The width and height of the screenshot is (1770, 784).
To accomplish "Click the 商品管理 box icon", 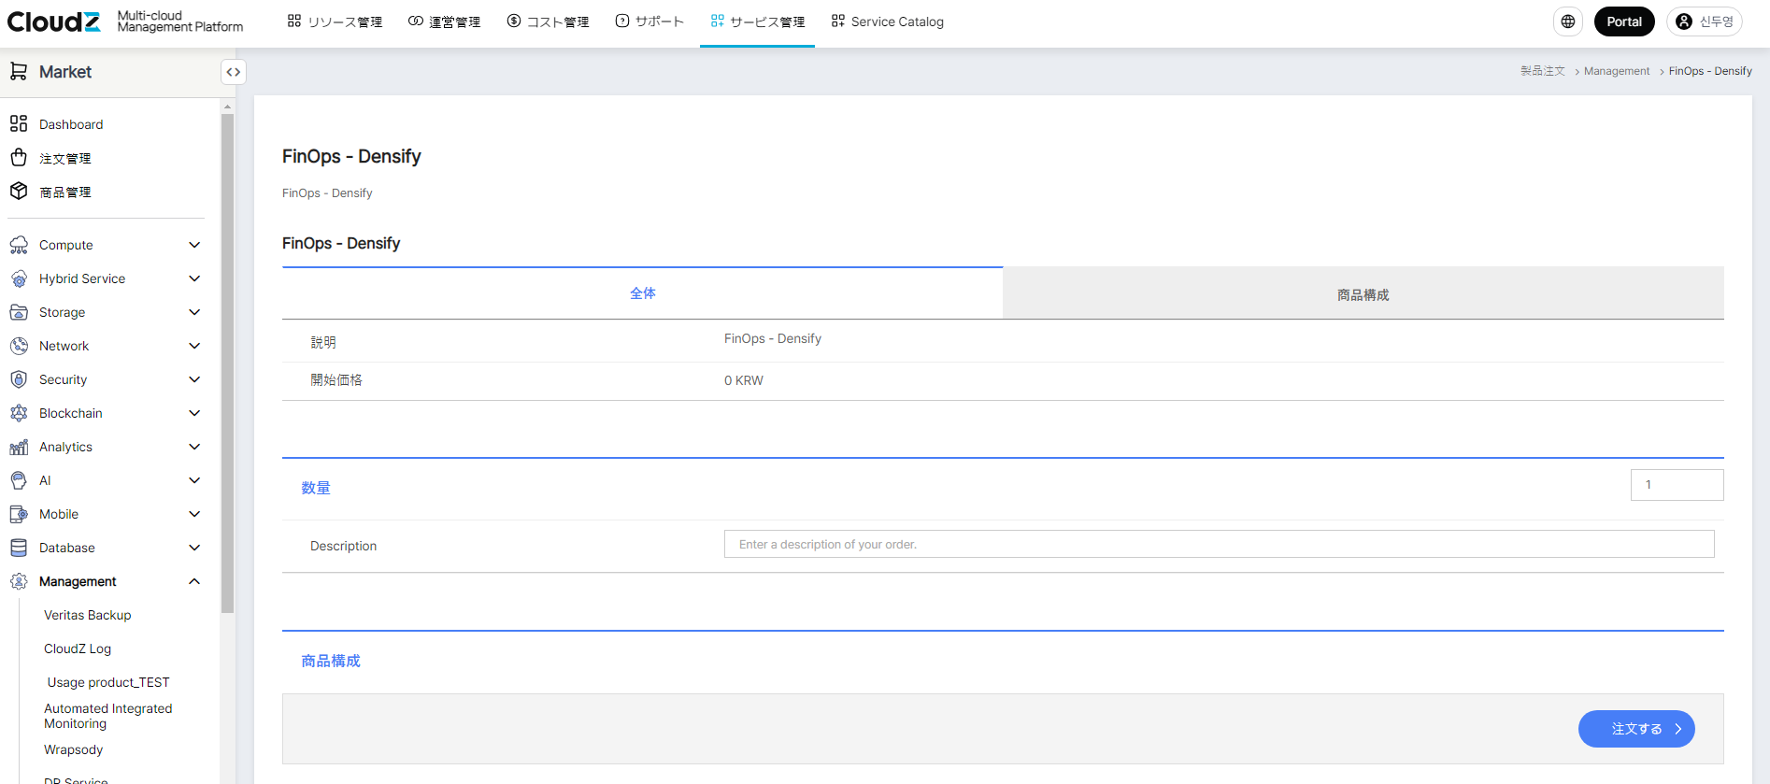I will point(19,191).
